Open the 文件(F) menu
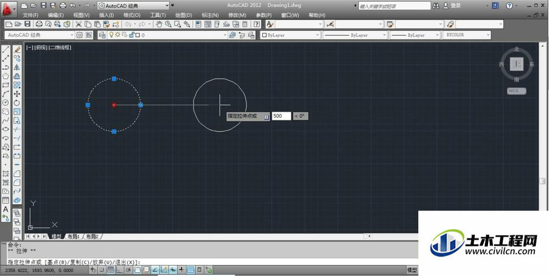549x276 pixels. (30, 15)
